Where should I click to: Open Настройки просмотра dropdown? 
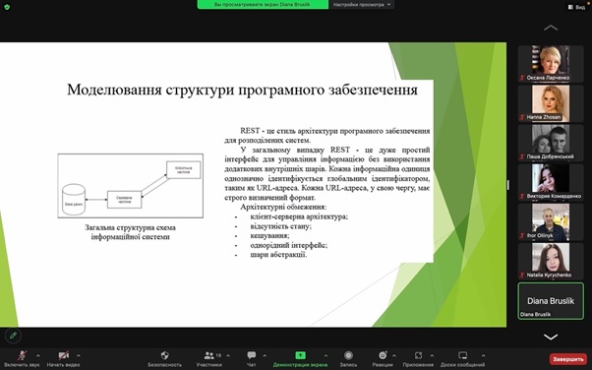point(362,5)
